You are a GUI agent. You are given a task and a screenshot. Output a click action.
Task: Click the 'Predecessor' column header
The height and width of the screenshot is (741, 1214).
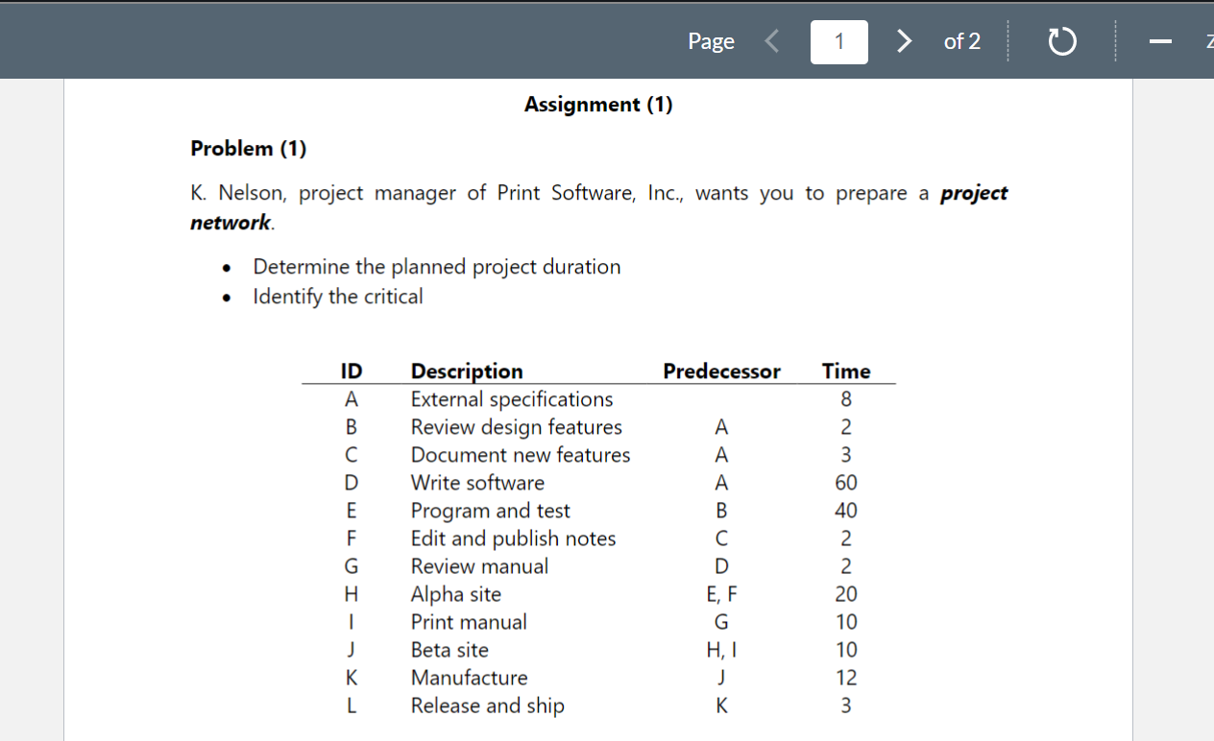click(721, 370)
